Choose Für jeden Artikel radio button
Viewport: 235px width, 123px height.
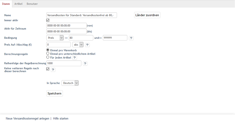[48, 57]
